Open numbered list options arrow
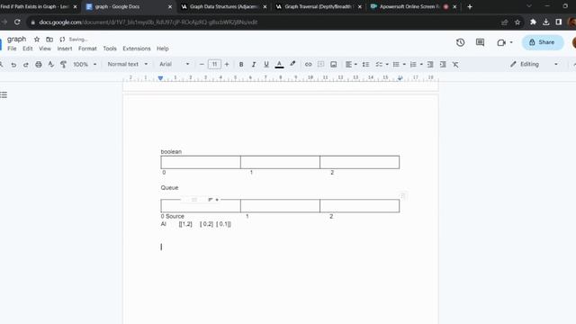Screen dimensions: 576x324 [x=421, y=64]
